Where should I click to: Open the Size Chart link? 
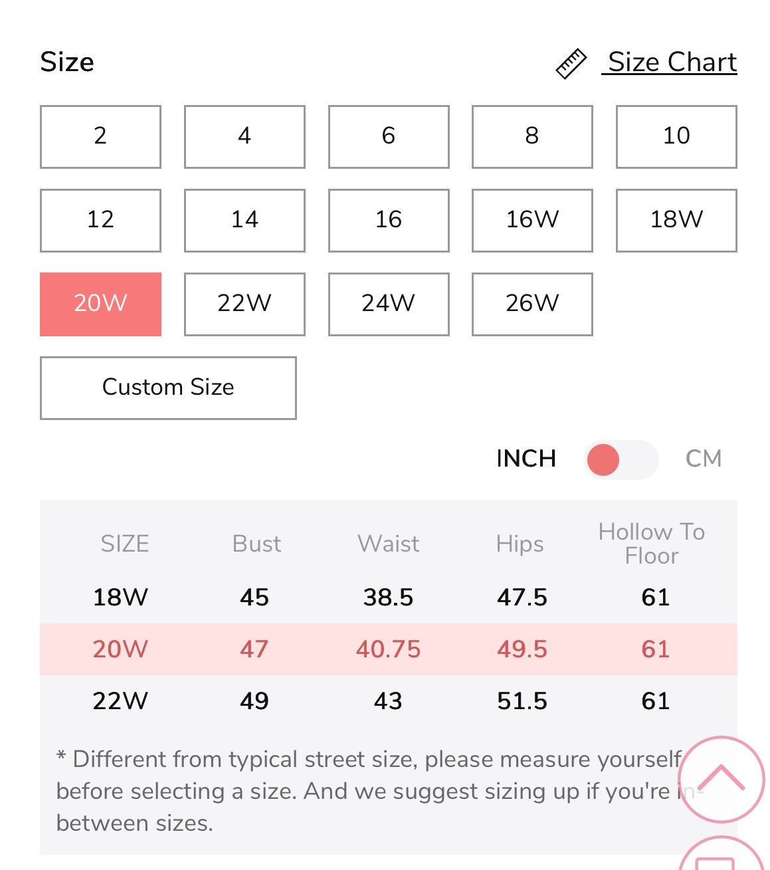[x=672, y=62]
